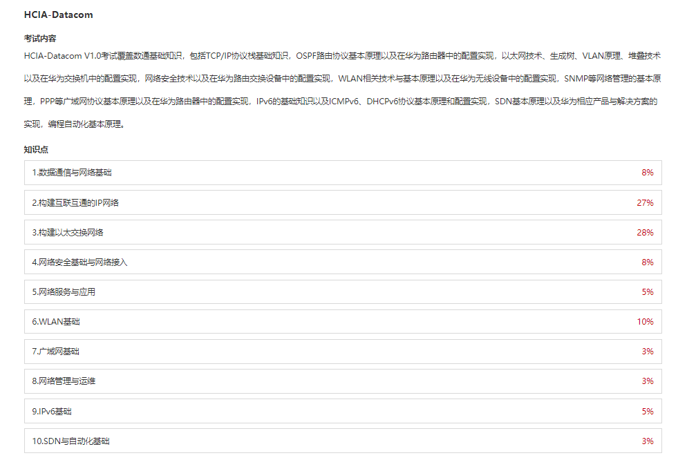The image size is (687, 460).
Task: Click the 10% value for WLAN基础
Action: pyautogui.click(x=645, y=322)
